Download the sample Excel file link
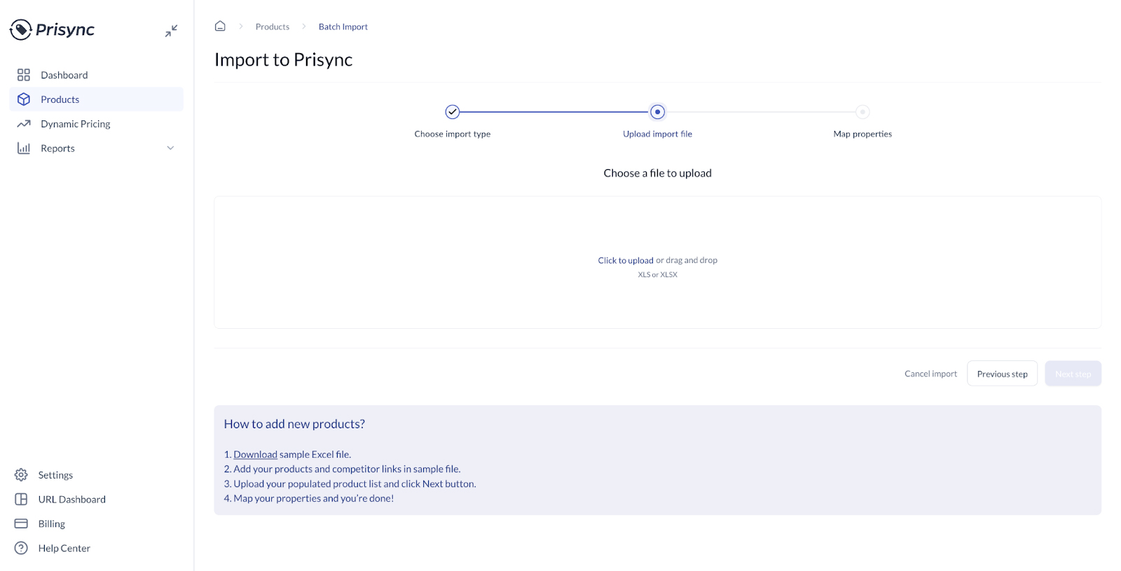Image resolution: width=1121 pixels, height=571 pixels. pos(255,455)
